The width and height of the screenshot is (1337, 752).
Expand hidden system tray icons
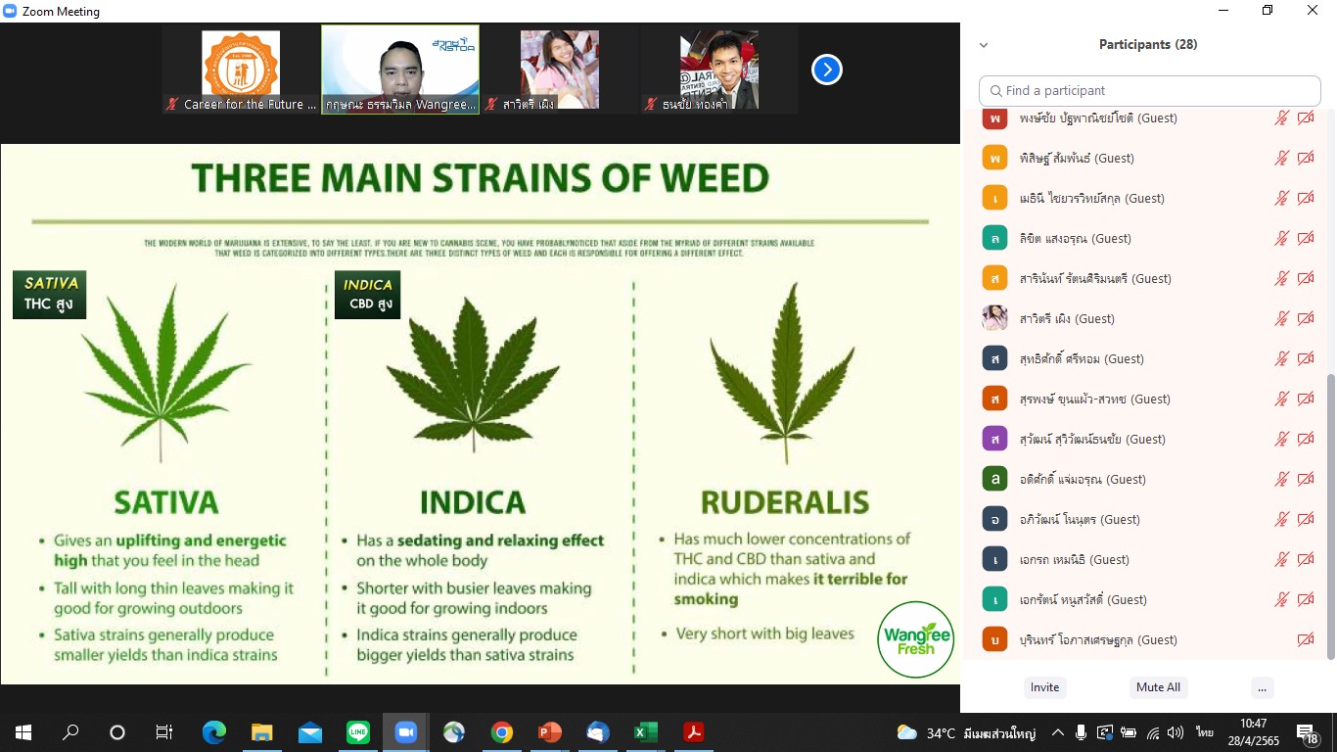(x=1058, y=732)
